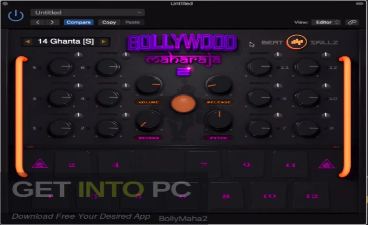The width and height of the screenshot is (368, 225).
Task: Open the Untitled preset dropdown in header
Action: coord(87,12)
